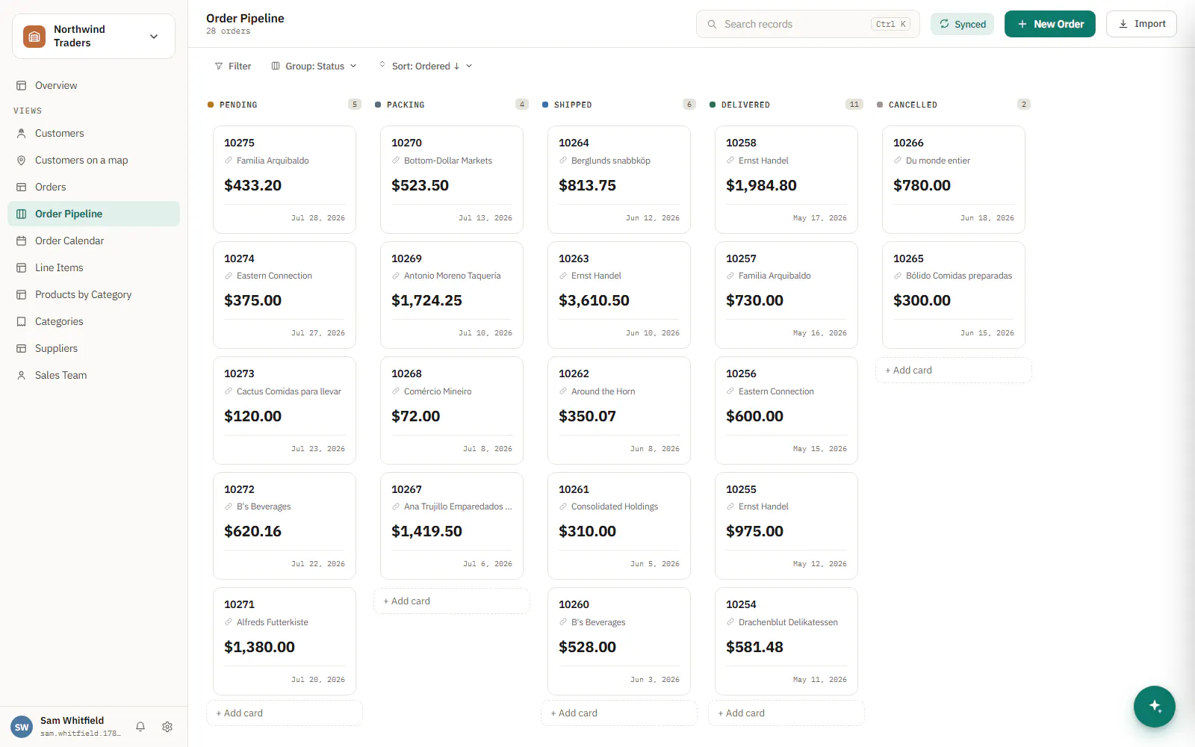Click customer name Drachenblut Delikatessen
The width and height of the screenshot is (1195, 747).
(x=788, y=622)
